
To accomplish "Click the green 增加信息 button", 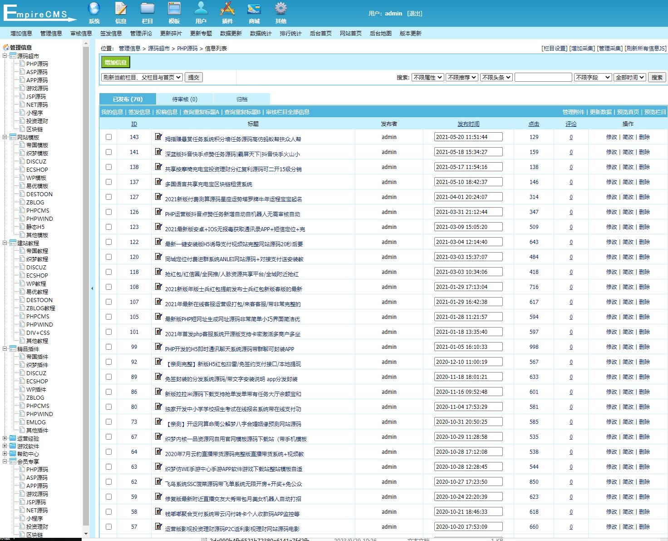I will [x=115, y=63].
